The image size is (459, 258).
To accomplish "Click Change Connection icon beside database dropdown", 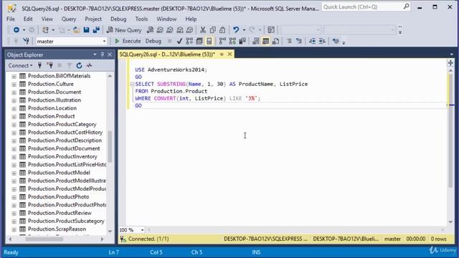I will tap(27, 42).
